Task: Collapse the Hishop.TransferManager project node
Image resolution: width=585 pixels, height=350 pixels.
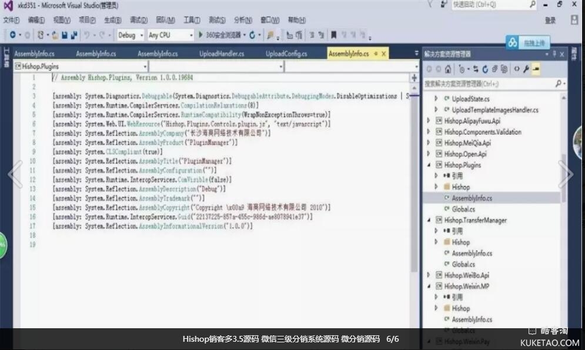Action: [428, 220]
